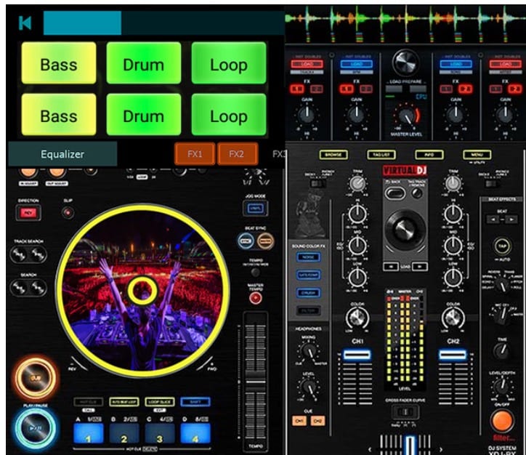Click the round TAP tempo button
The height and width of the screenshot is (455, 526).
(502, 246)
